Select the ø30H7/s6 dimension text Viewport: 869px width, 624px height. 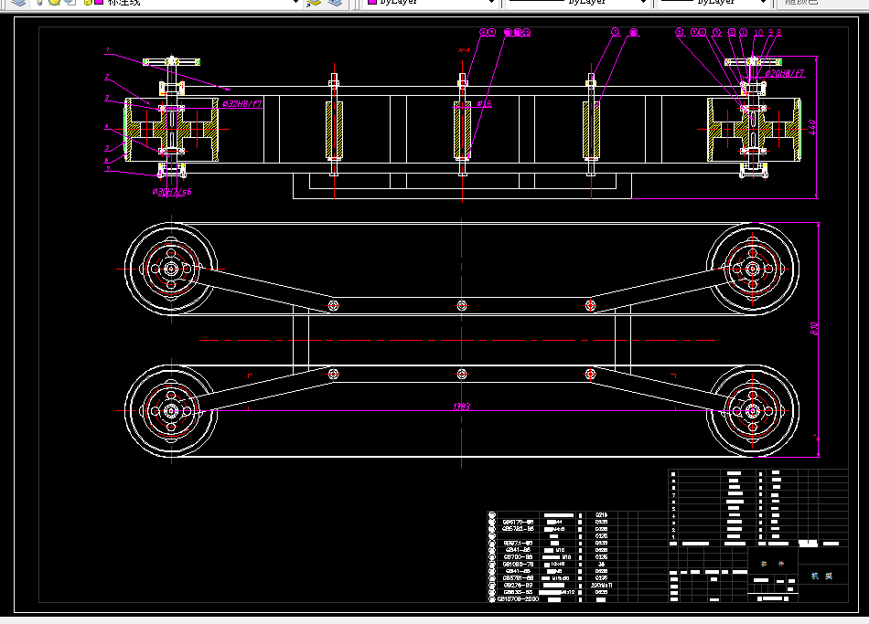click(x=172, y=192)
